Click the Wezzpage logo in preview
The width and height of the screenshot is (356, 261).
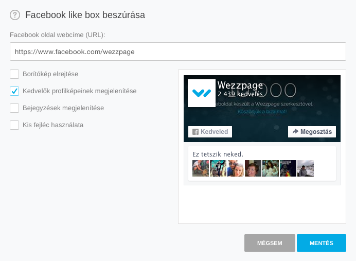202,93
